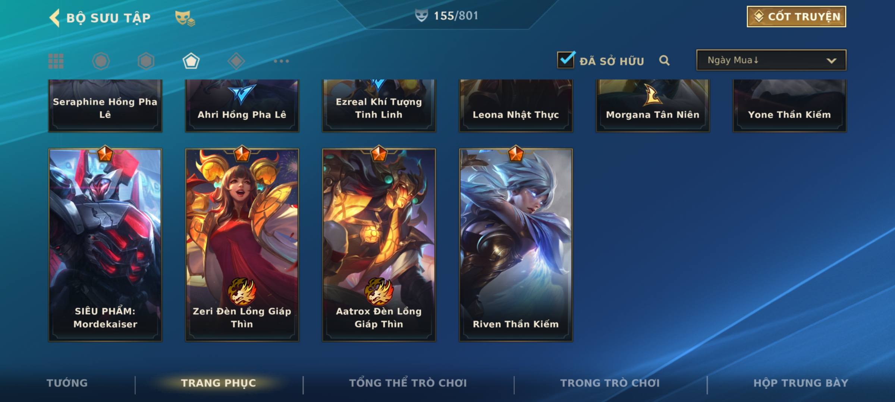Image resolution: width=895 pixels, height=402 pixels.
Task: Open SIÊU PHẨM: Mordekaiser skin card
Action: [x=105, y=245]
